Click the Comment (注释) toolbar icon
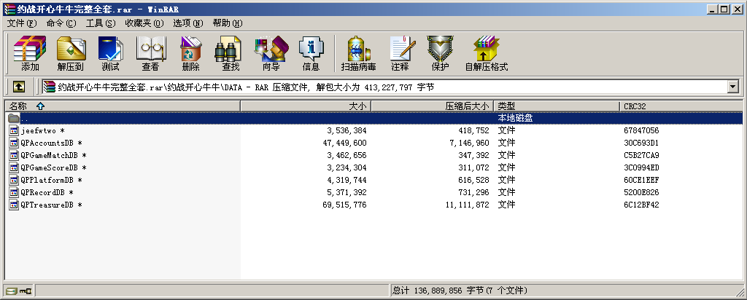747x300 pixels. 400,52
